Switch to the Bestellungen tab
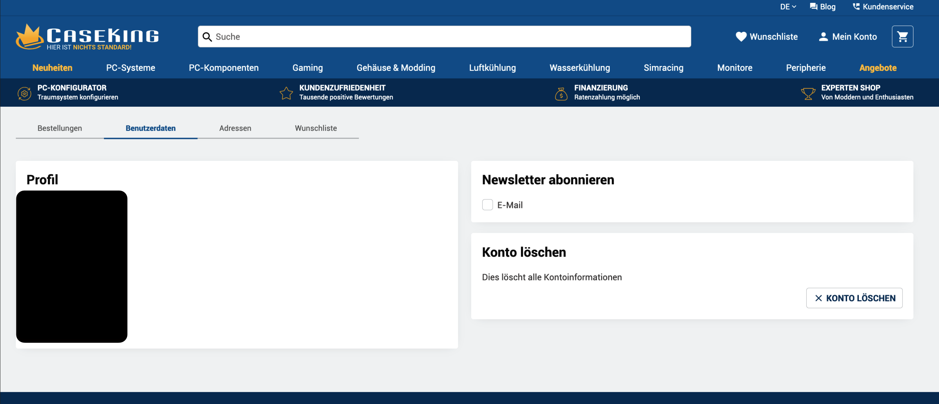 coord(60,128)
